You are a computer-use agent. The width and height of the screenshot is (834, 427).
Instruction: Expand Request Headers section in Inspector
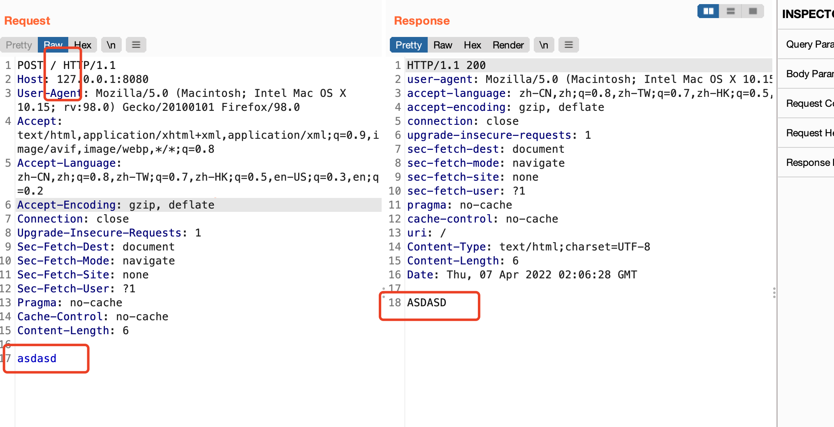(x=806, y=133)
